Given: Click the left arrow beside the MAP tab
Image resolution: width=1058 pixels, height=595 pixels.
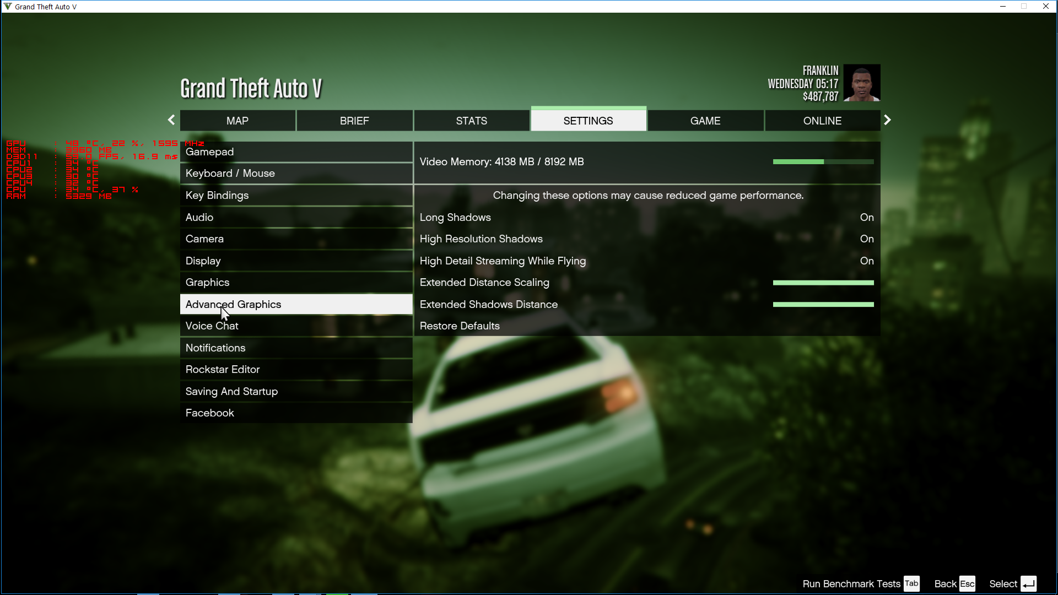Looking at the screenshot, I should 171,120.
